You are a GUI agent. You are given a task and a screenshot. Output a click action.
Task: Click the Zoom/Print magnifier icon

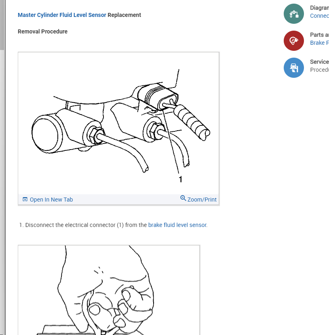click(x=183, y=198)
